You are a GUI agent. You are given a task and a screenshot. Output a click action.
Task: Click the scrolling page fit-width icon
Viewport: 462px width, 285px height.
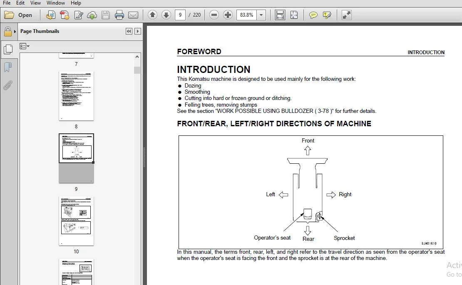[x=280, y=15]
